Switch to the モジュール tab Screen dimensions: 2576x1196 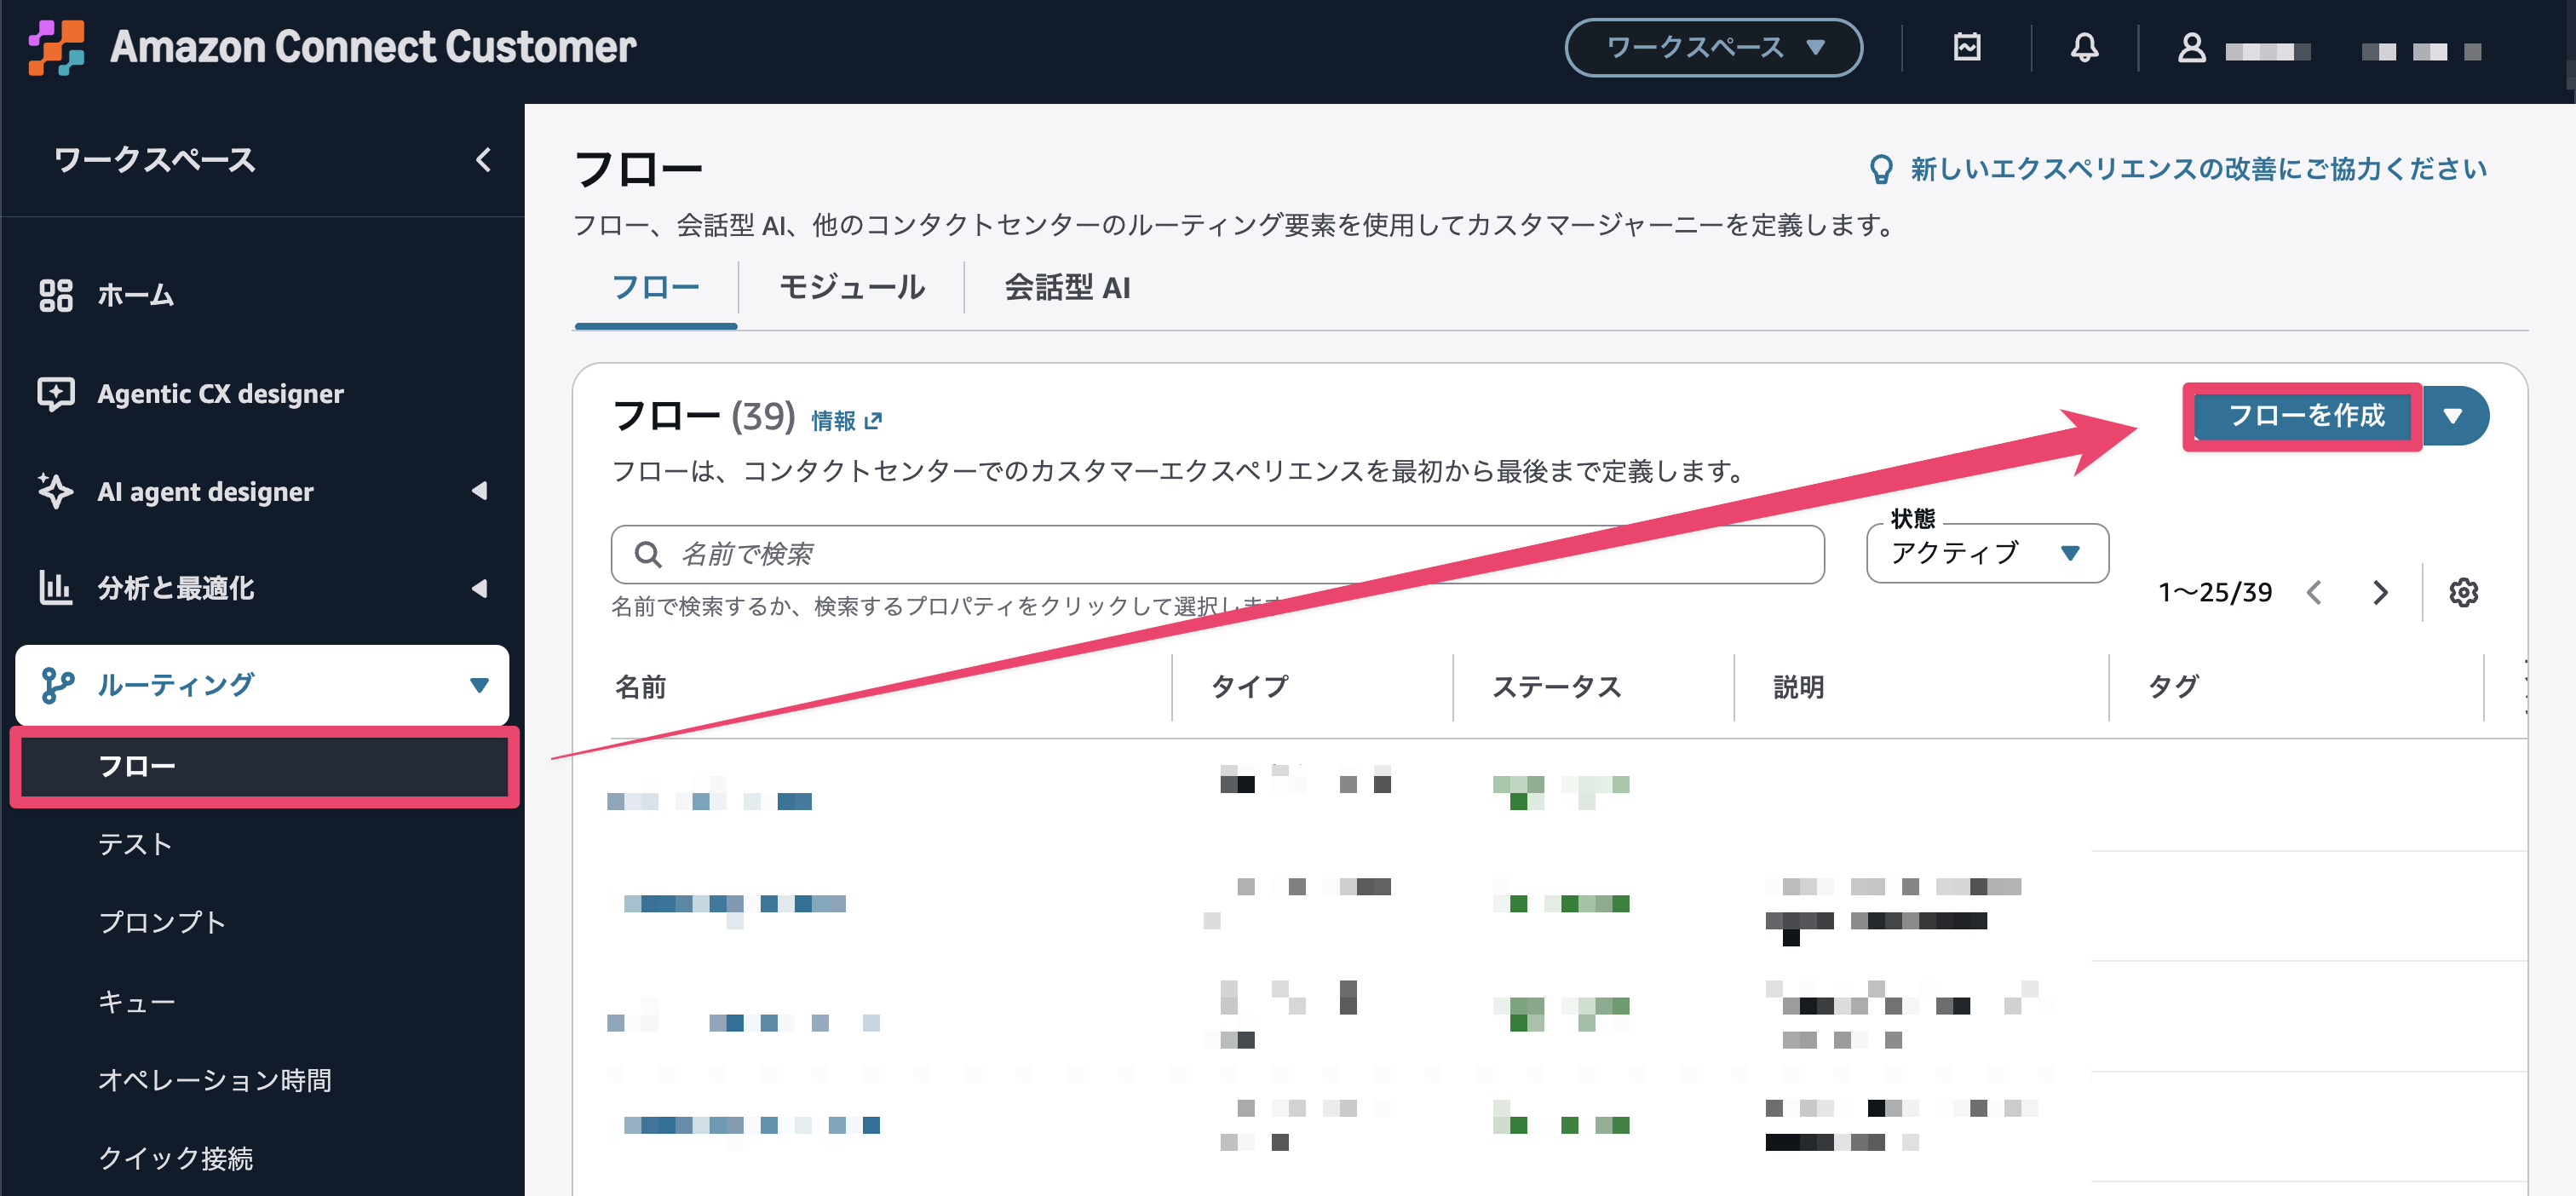click(x=851, y=288)
